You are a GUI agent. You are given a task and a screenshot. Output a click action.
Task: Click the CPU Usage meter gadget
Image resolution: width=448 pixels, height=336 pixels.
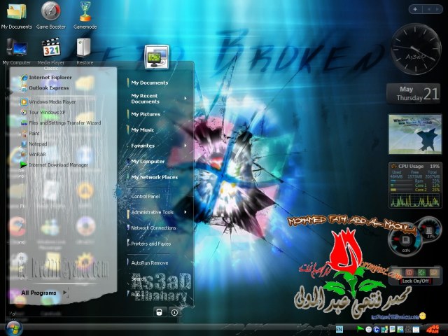pos(415,185)
